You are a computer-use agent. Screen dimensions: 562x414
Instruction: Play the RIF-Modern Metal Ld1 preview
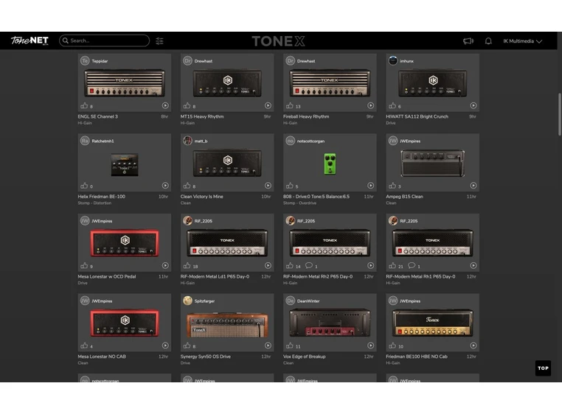pos(268,265)
